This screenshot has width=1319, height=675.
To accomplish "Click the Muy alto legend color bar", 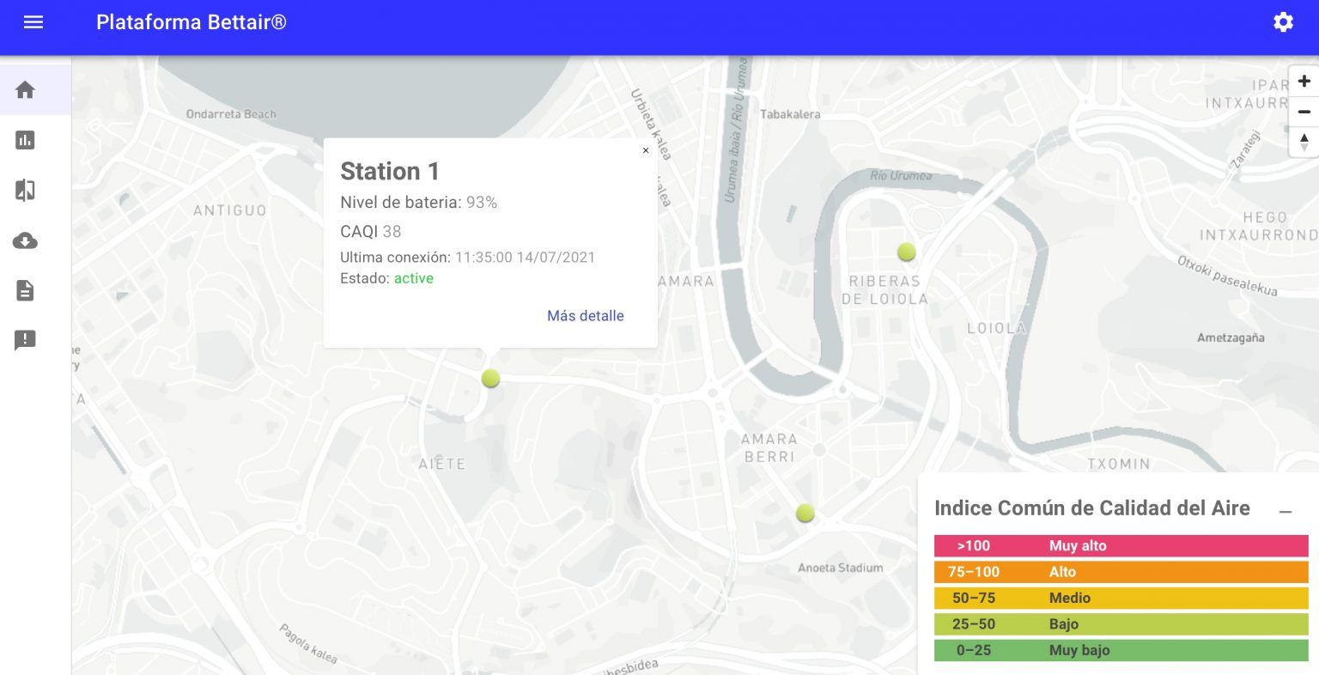I will 1120,545.
